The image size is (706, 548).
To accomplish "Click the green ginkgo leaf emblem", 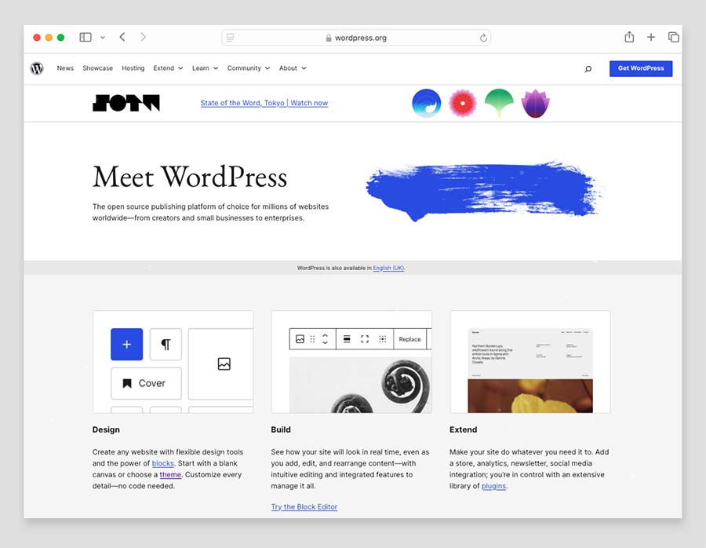I will pos(499,103).
